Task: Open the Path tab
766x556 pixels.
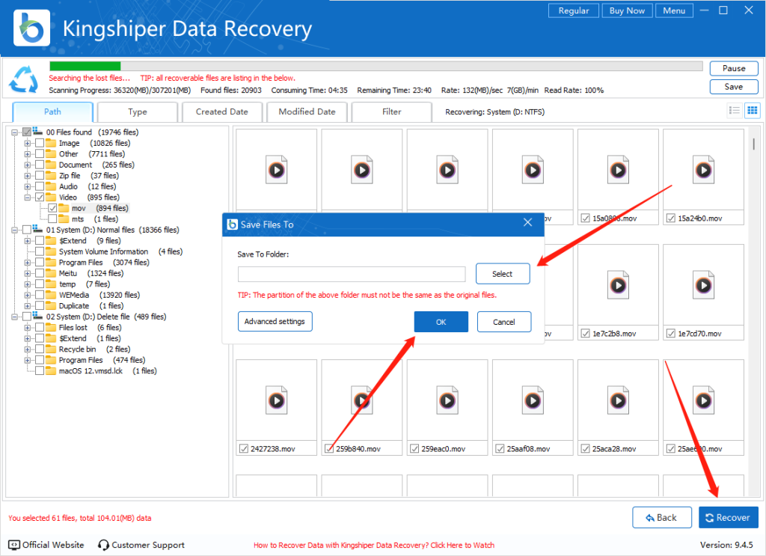Action: [53, 111]
